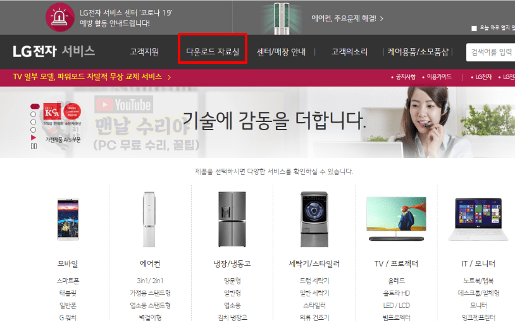The image size is (515, 321).
Task: Choose 일반 세탁기 link
Action: tap(314, 293)
